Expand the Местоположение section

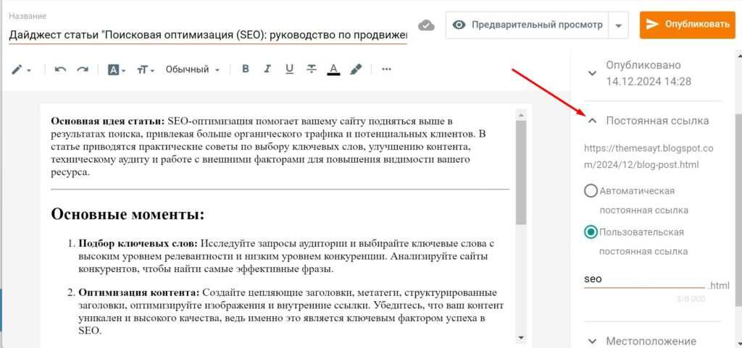(x=592, y=341)
